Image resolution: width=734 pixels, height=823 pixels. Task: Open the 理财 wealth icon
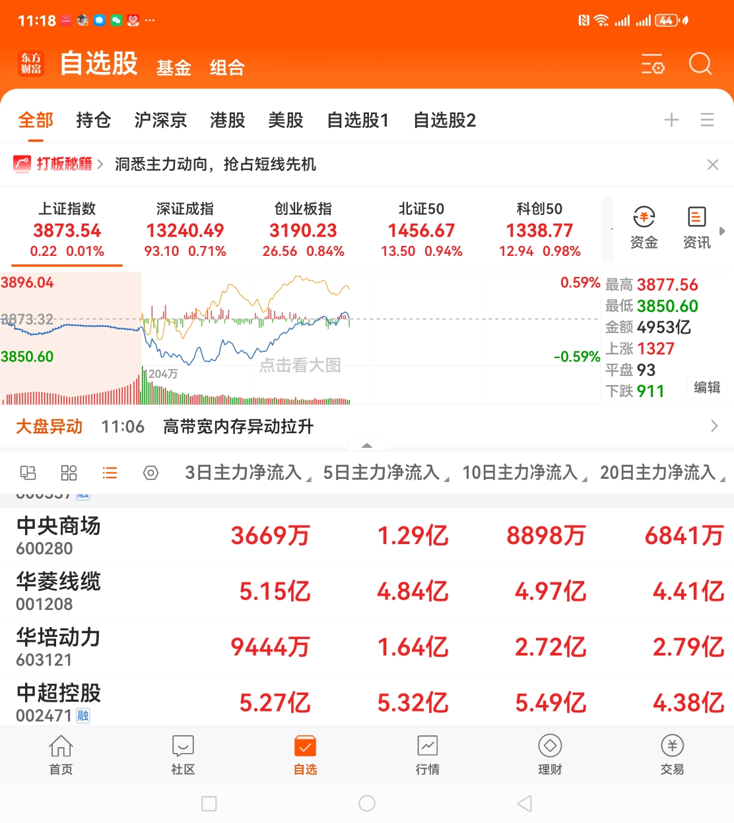click(x=550, y=755)
